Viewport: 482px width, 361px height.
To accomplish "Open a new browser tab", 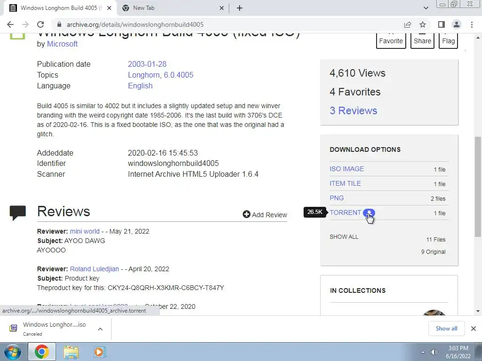I will pos(240,8).
